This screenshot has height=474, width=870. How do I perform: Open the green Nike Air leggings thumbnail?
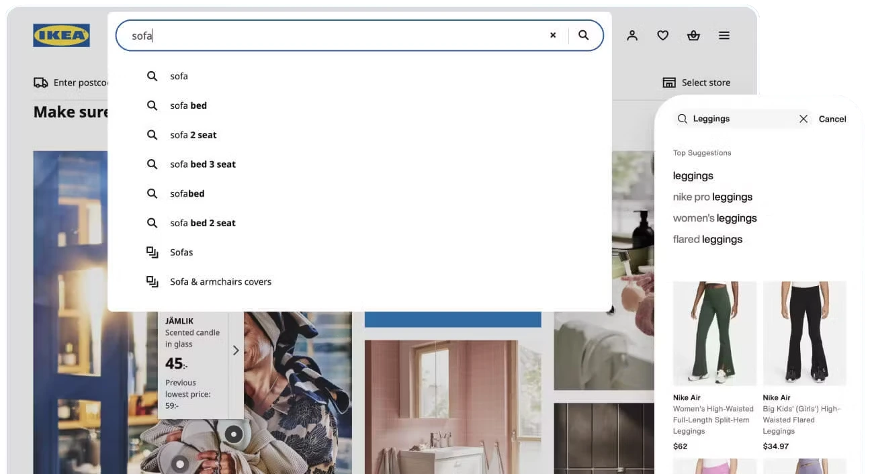pos(714,333)
